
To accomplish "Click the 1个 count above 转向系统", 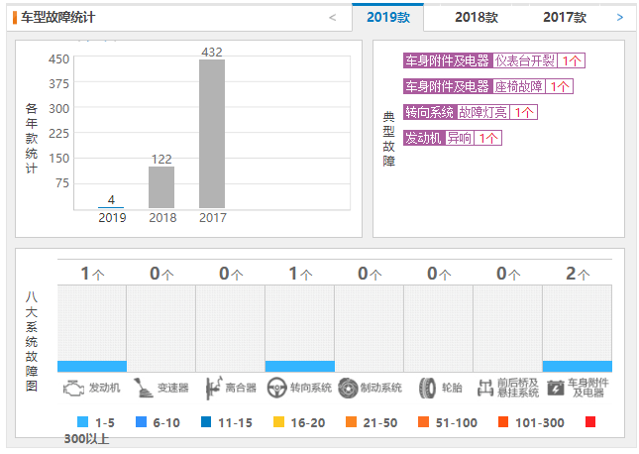I will click(x=300, y=274).
